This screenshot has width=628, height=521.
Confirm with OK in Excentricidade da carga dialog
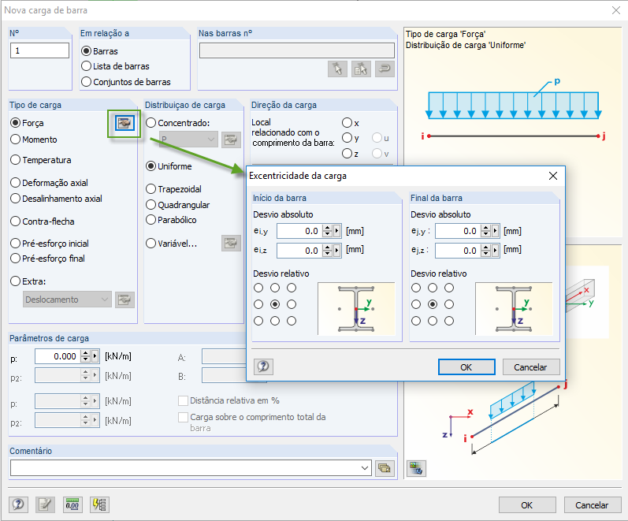[466, 367]
